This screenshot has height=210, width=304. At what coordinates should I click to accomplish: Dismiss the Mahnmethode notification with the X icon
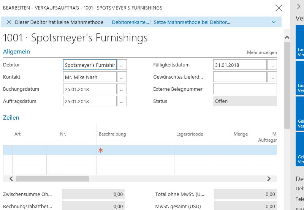coord(9,22)
